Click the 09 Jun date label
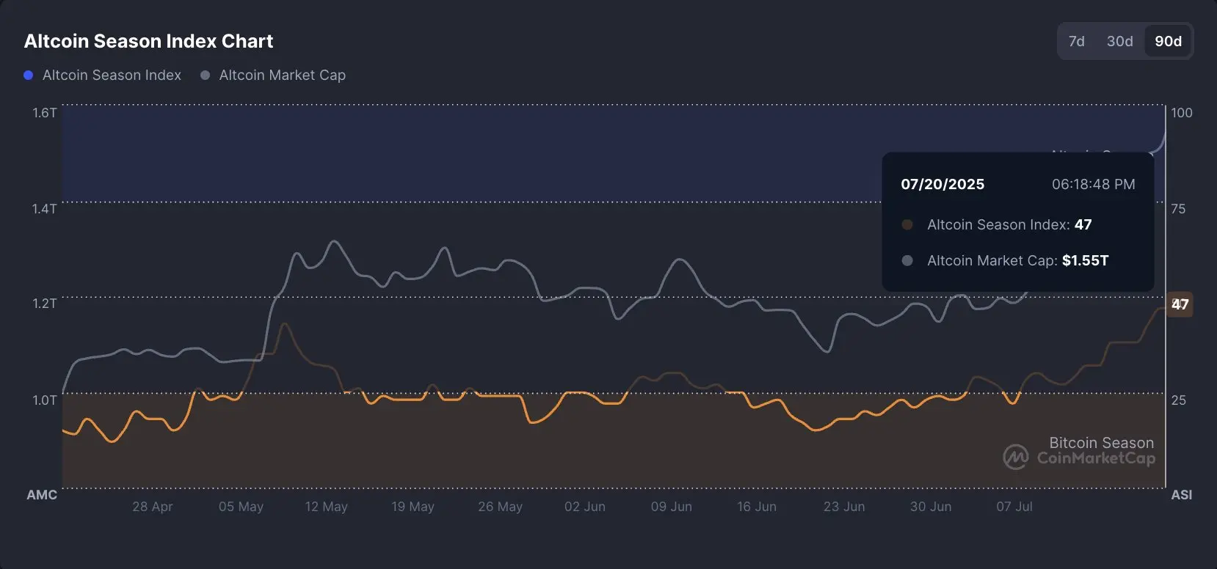1217x569 pixels. pyautogui.click(x=672, y=507)
